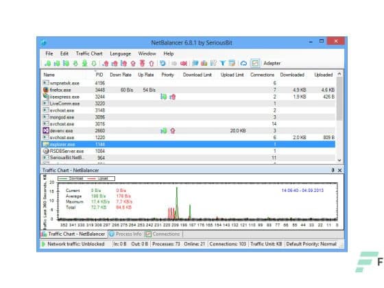Open the Traffic Chart menu
384x288 pixels.
tap(89, 53)
